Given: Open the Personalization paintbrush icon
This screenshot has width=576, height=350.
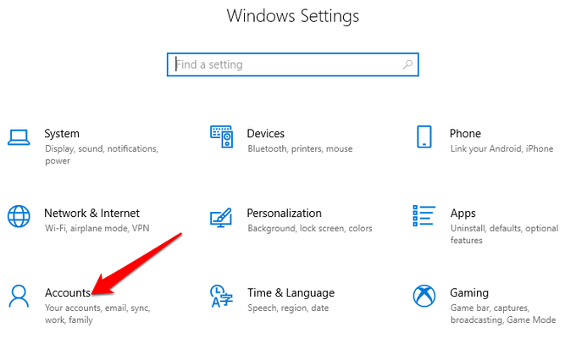Looking at the screenshot, I should click(x=221, y=217).
